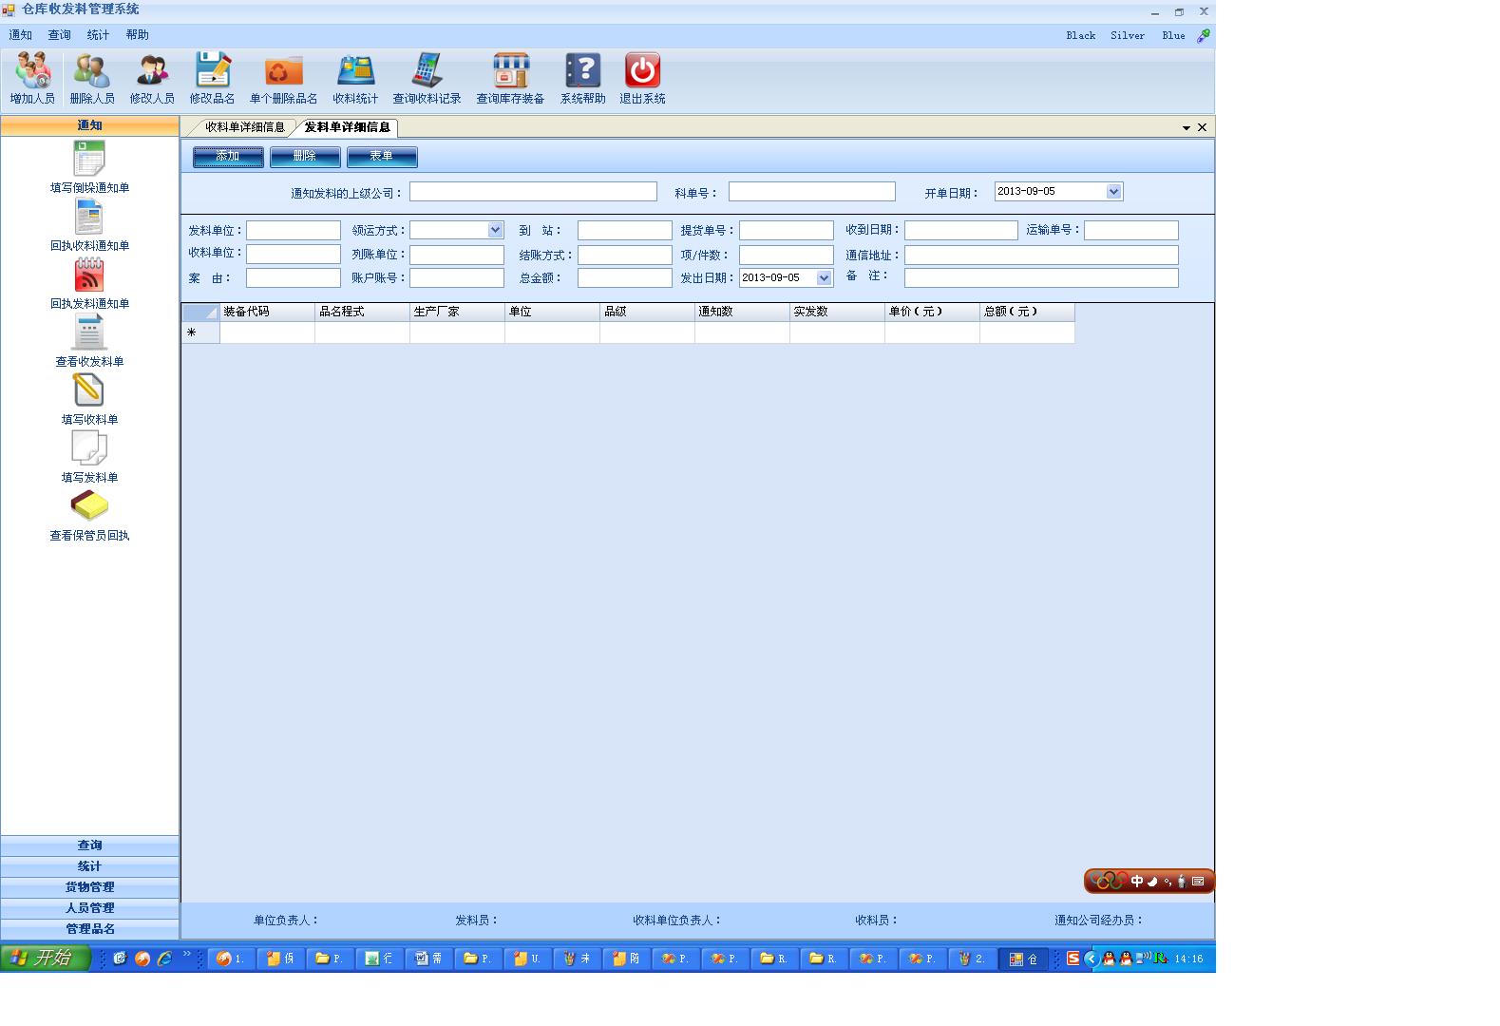Open the 领运方式 combo box
Viewport: 1500px width, 1026px height.
click(495, 230)
